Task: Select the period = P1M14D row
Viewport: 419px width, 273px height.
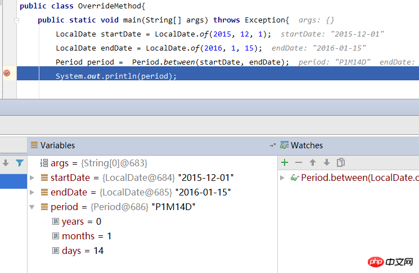Action: pyautogui.click(x=123, y=207)
